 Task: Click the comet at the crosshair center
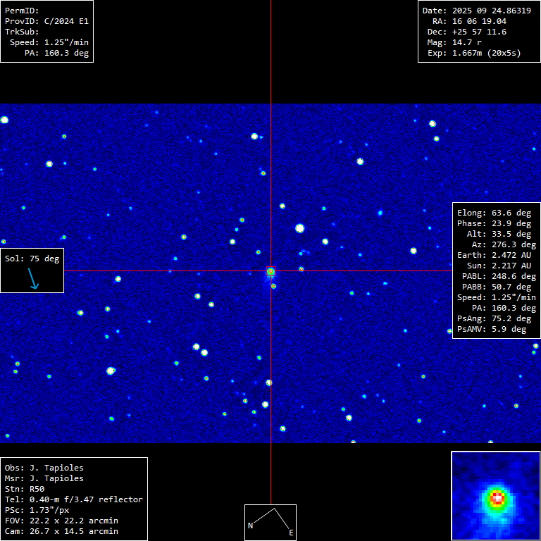[x=270, y=271]
